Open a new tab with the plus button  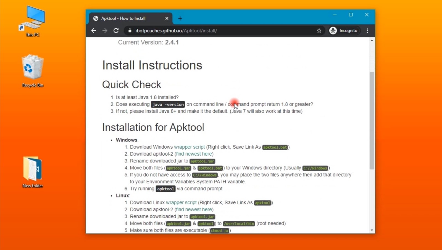pos(180,18)
